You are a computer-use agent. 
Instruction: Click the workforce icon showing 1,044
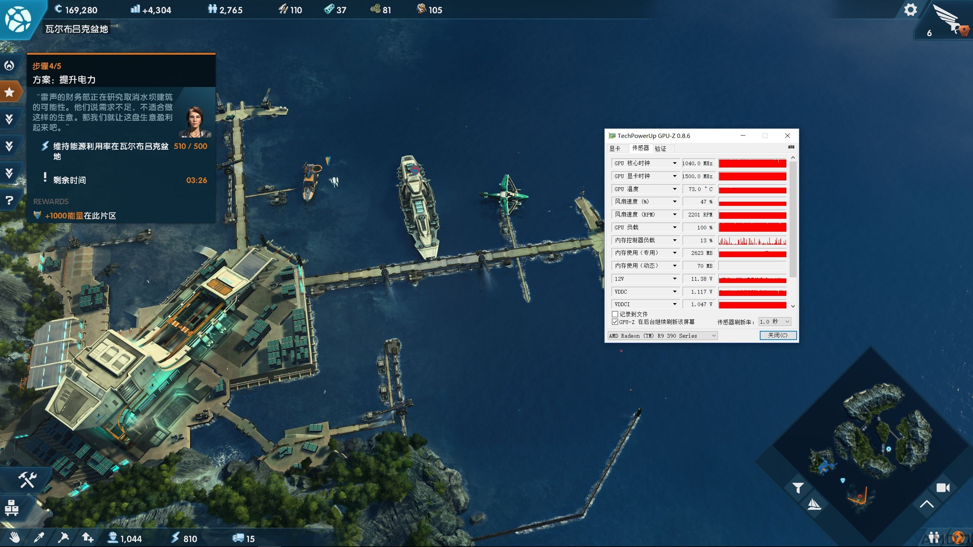pyautogui.click(x=113, y=538)
